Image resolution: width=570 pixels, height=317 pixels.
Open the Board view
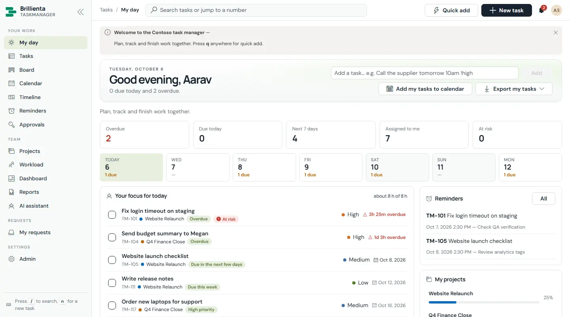point(46,70)
